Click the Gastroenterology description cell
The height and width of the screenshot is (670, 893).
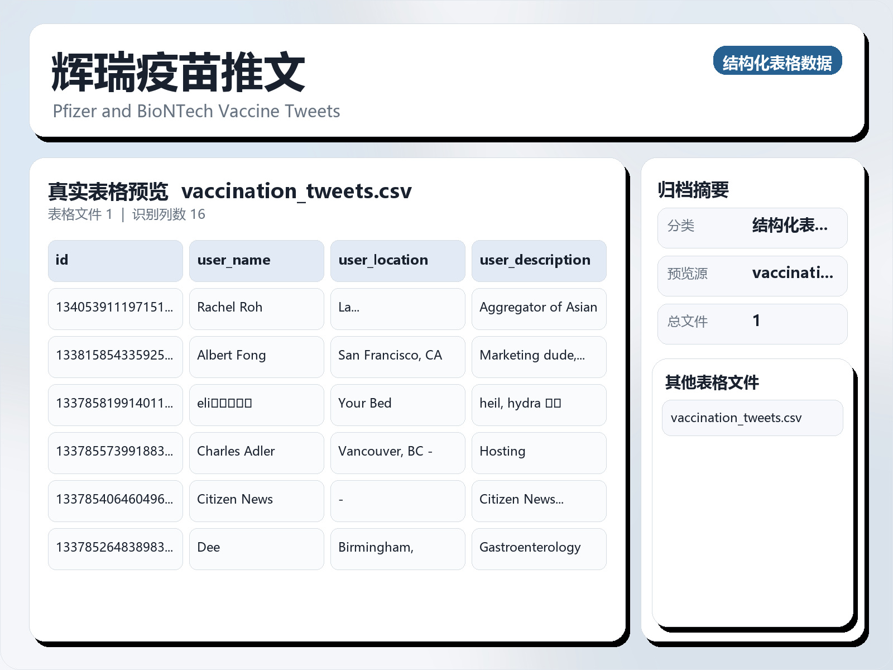539,548
